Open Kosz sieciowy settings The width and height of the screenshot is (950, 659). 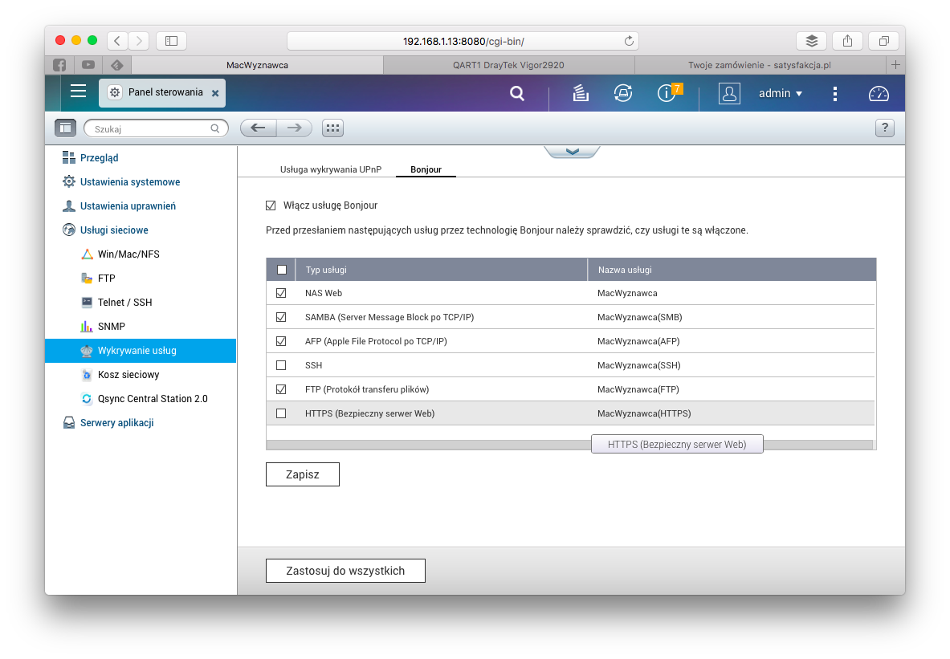[128, 374]
